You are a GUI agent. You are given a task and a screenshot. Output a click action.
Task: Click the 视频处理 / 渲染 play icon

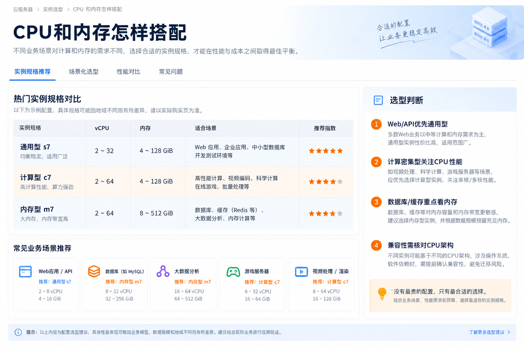click(301, 272)
